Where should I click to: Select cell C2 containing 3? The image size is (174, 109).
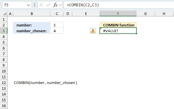coord(57,25)
